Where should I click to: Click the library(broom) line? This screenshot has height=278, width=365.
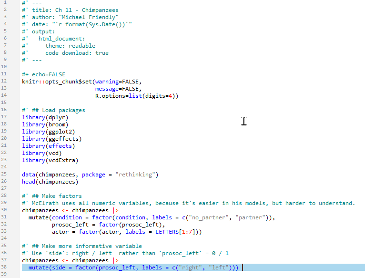click(x=45, y=124)
